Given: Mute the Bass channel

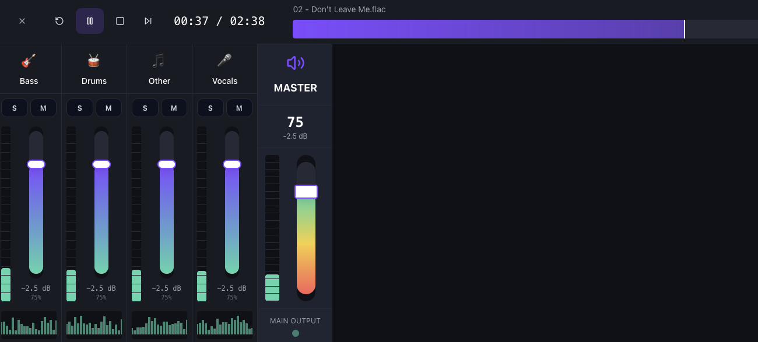Looking at the screenshot, I should pos(43,108).
